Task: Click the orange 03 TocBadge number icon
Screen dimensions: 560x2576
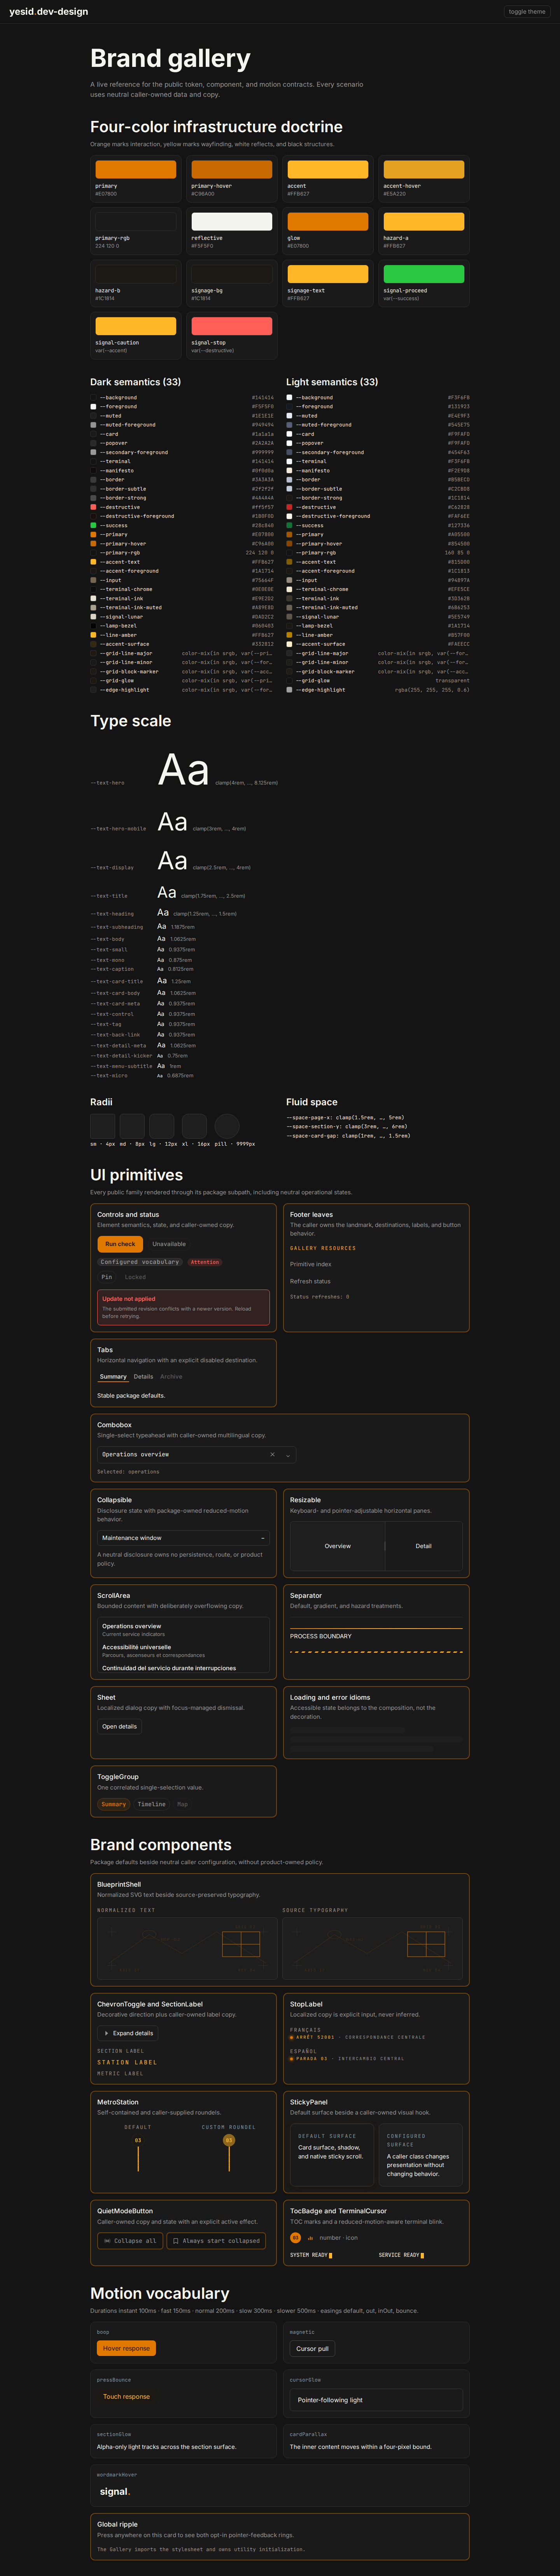Action: point(295,2238)
